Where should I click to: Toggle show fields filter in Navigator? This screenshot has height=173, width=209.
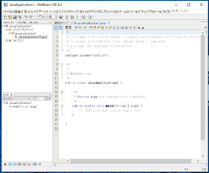(x=10, y=164)
